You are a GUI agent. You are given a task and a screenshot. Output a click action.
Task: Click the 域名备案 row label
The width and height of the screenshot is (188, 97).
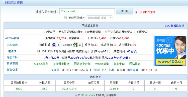coord(12,70)
